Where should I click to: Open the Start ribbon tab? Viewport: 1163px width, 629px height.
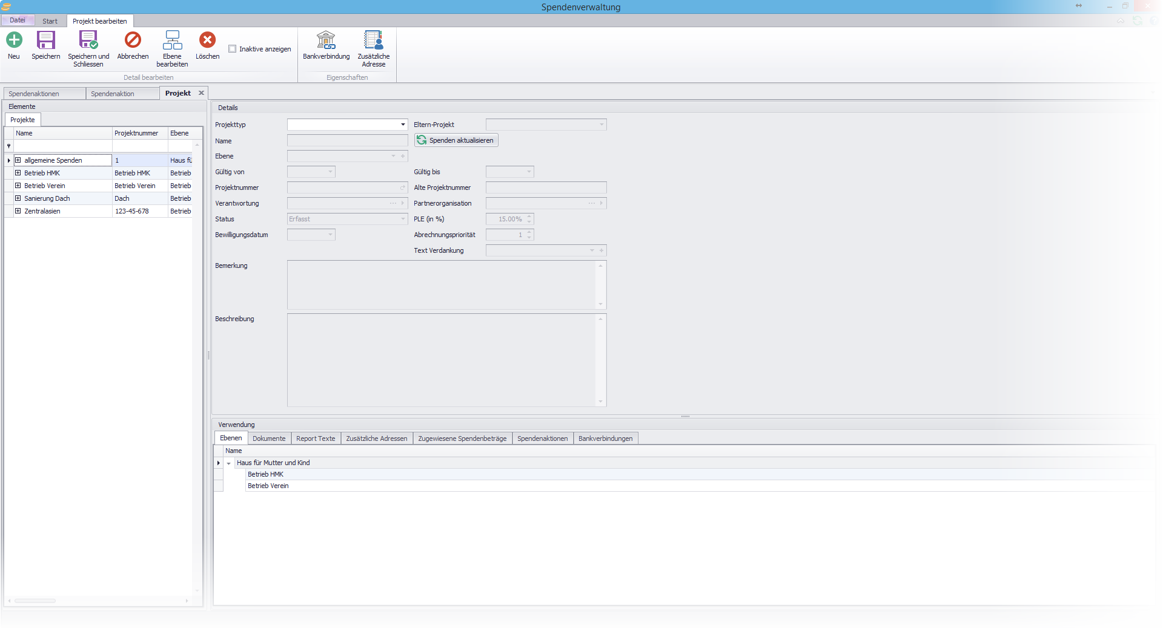(50, 21)
